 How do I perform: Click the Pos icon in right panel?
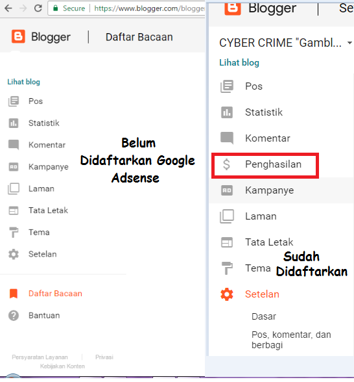pyautogui.click(x=227, y=86)
